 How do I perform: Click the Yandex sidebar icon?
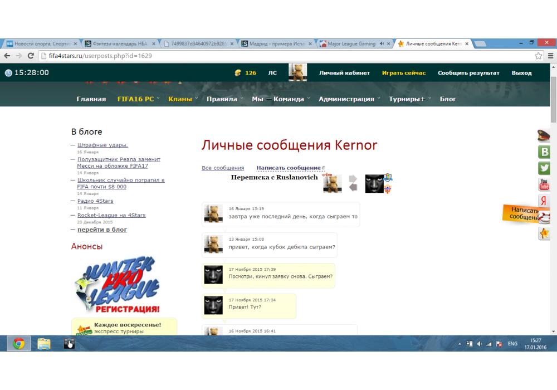[544, 201]
